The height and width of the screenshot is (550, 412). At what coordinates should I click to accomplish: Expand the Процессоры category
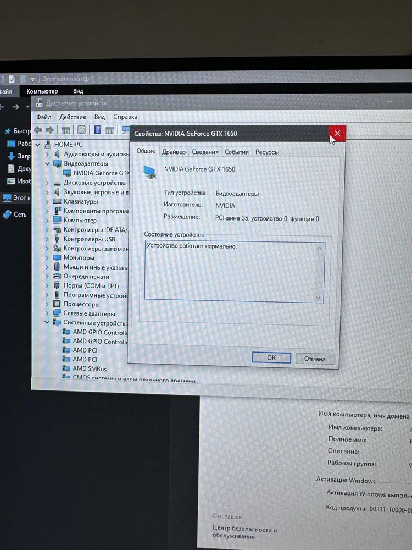(x=47, y=304)
